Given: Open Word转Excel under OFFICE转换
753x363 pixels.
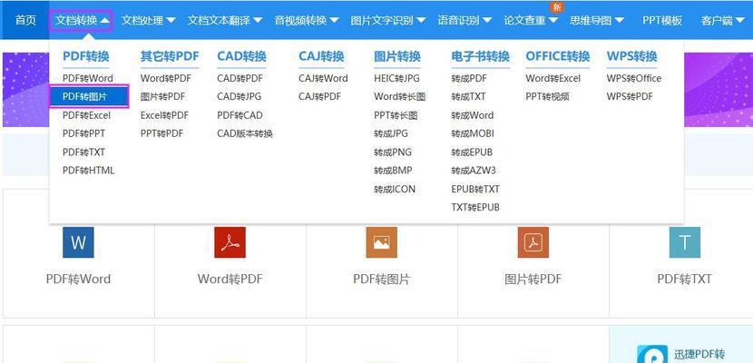Looking at the screenshot, I should pos(553,78).
